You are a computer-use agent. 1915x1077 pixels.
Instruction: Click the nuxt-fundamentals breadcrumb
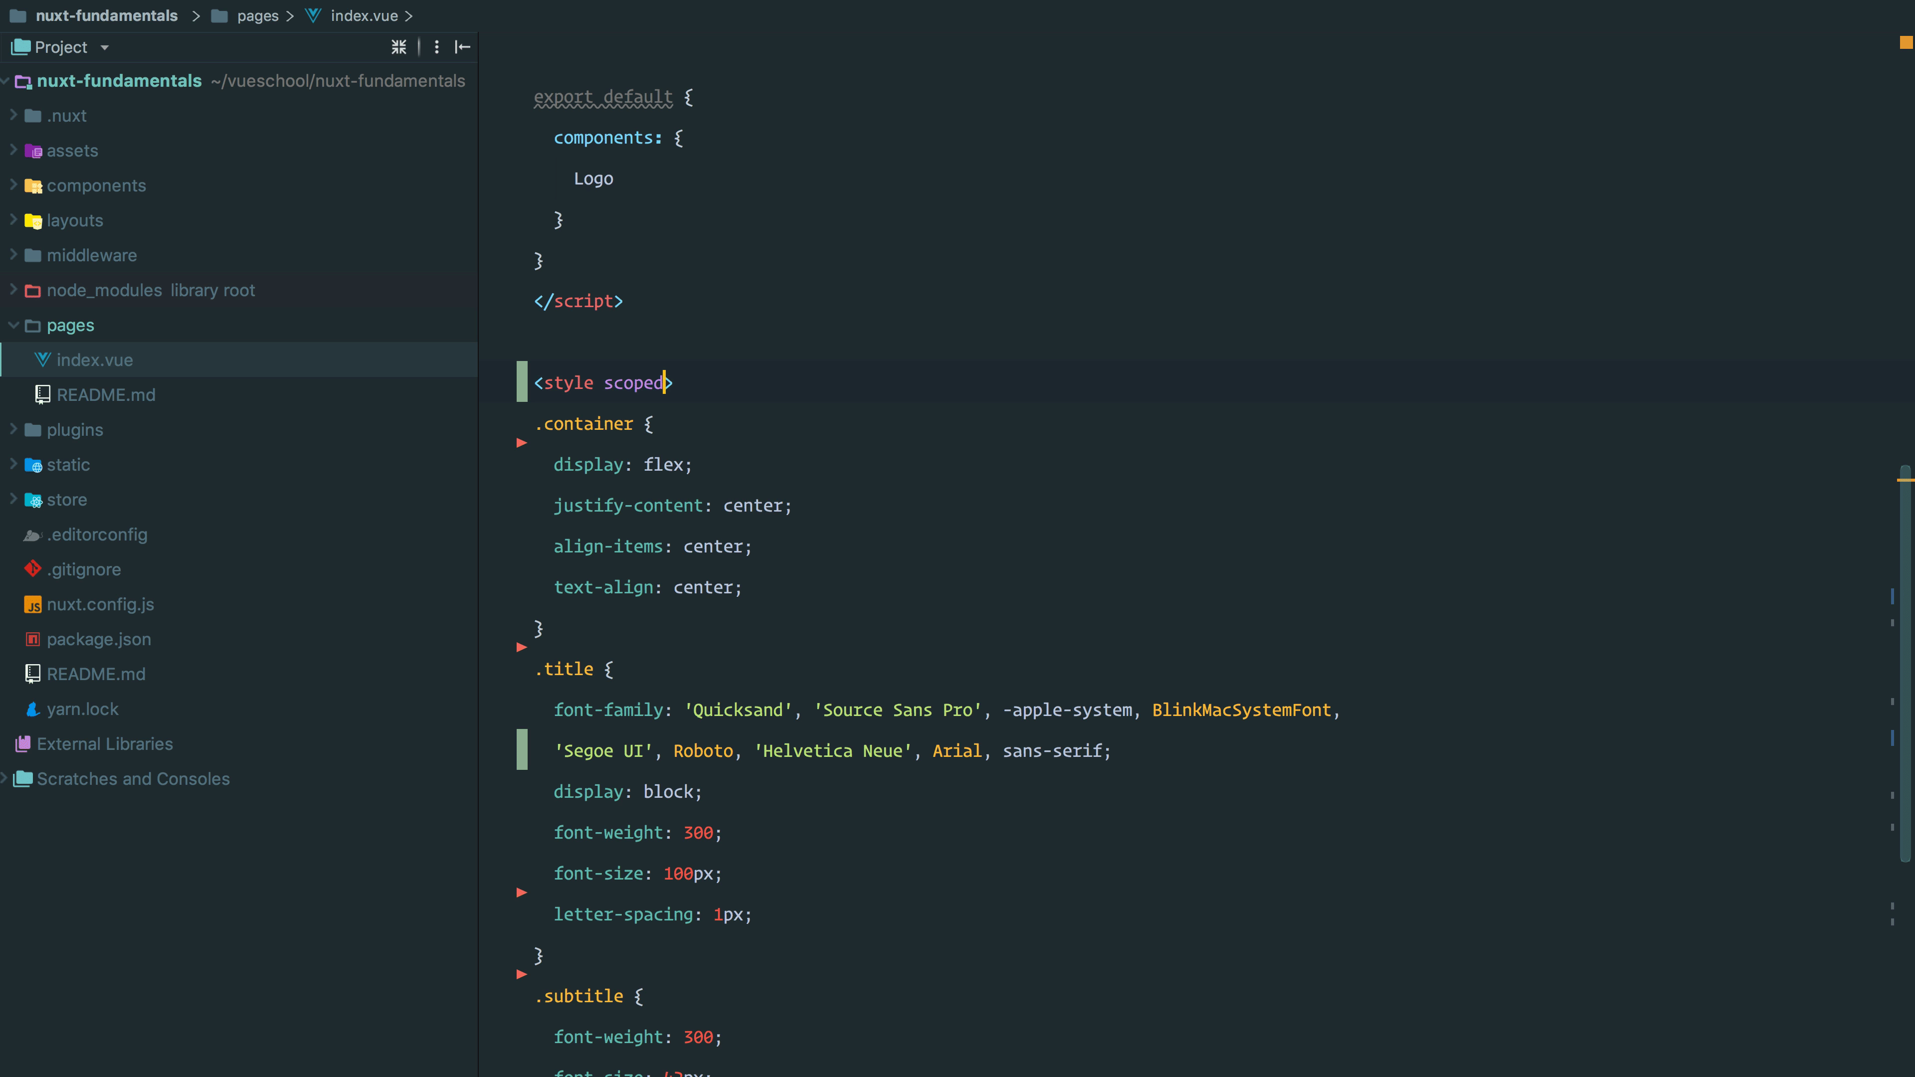point(106,15)
